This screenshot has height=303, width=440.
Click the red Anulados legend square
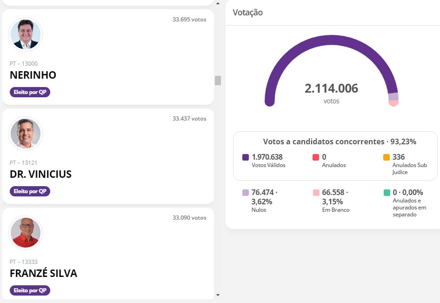tap(316, 157)
